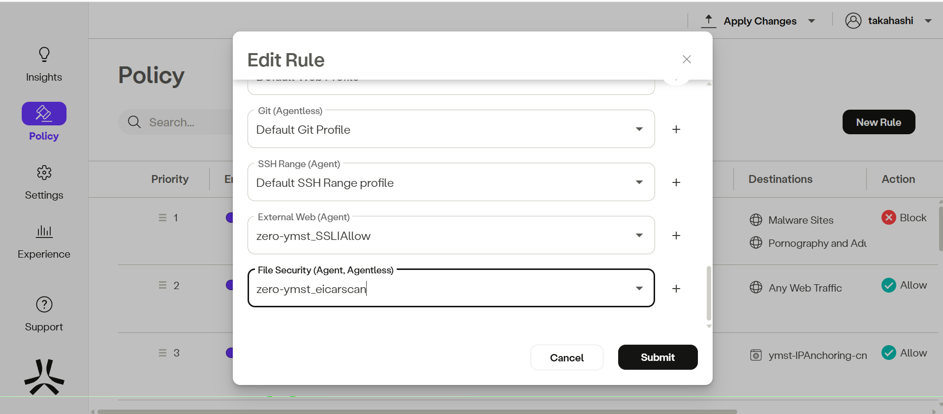Viewport: 943px width, 414px height.
Task: Click plus icon next to SSH Range profile
Action: click(x=676, y=182)
